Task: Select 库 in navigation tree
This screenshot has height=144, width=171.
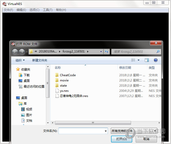Action: pyautogui.click(x=25, y=103)
